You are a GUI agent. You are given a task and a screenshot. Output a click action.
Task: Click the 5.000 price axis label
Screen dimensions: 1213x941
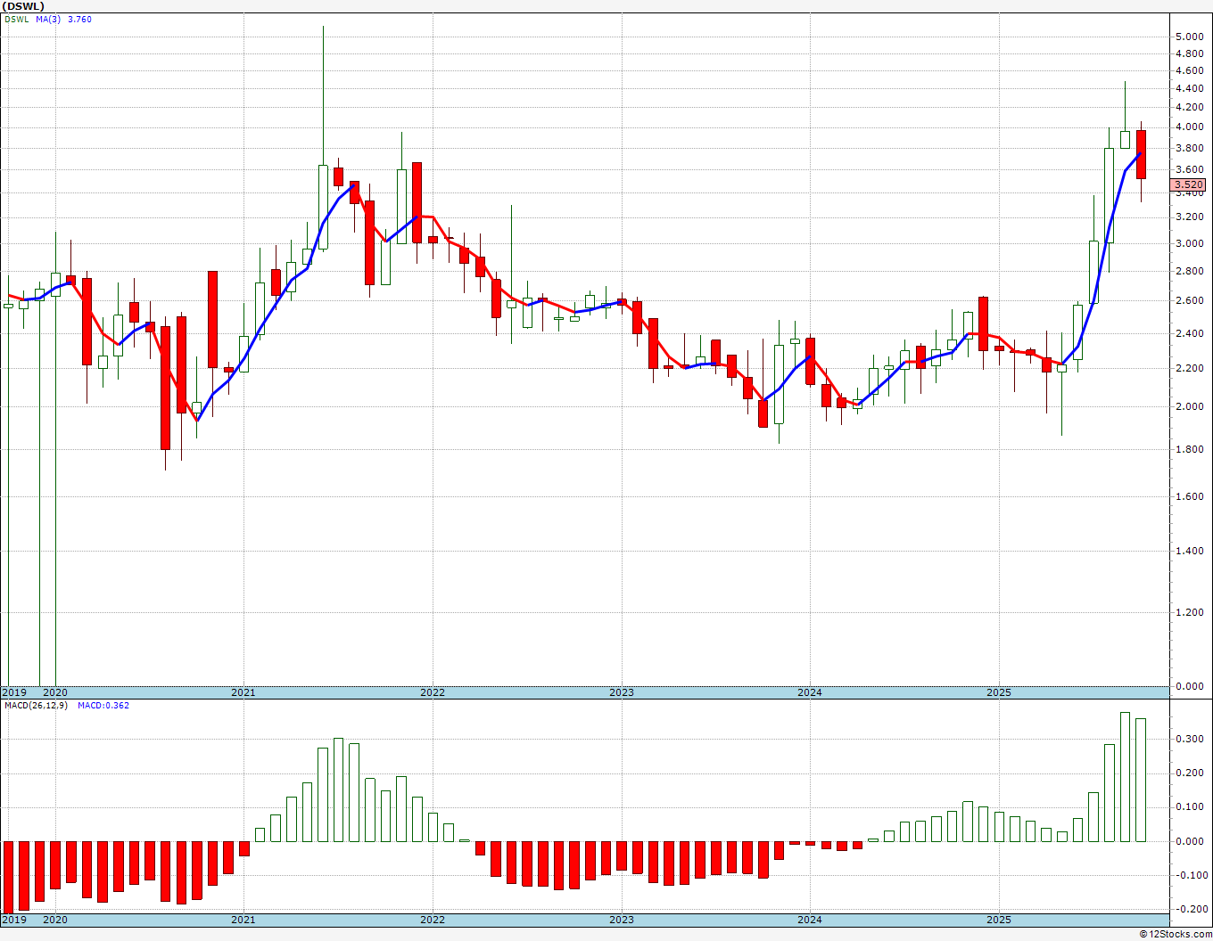(1189, 37)
